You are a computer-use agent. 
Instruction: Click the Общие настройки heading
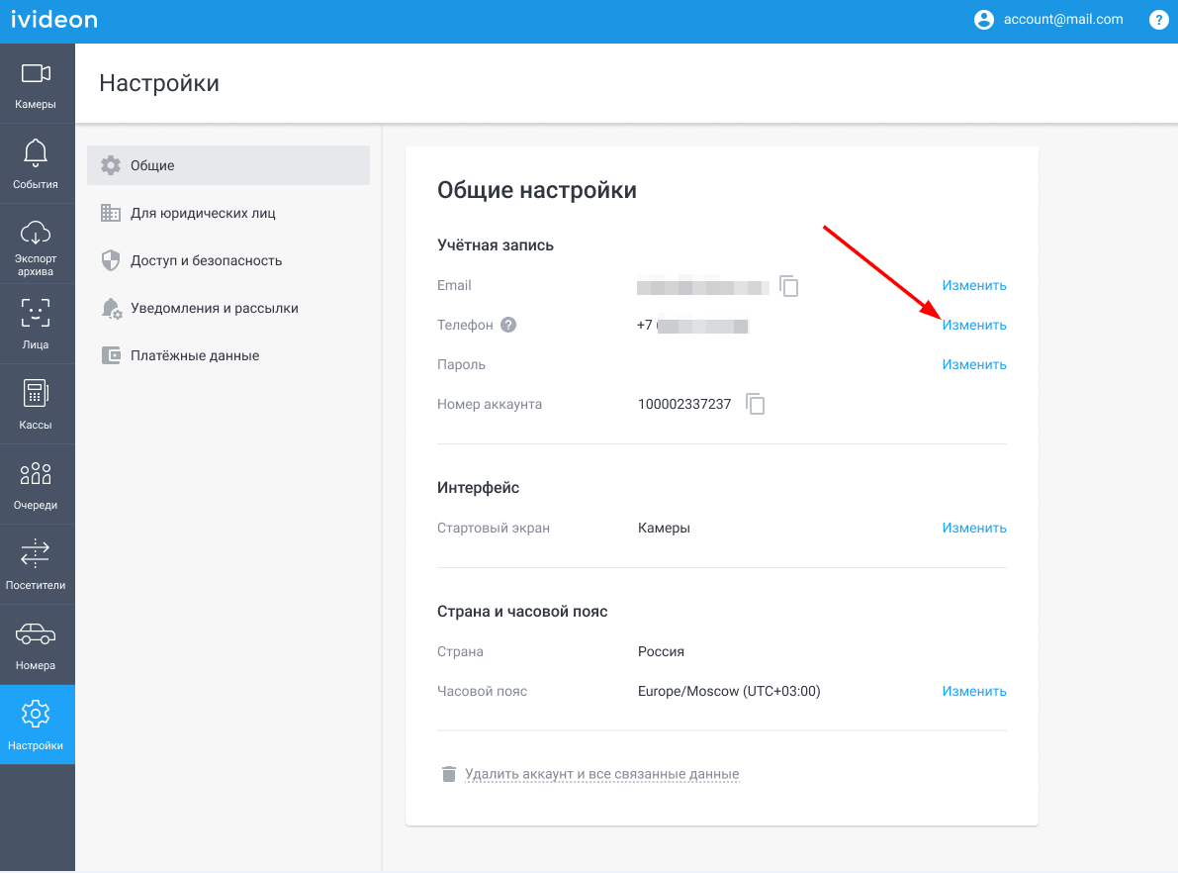(x=536, y=190)
